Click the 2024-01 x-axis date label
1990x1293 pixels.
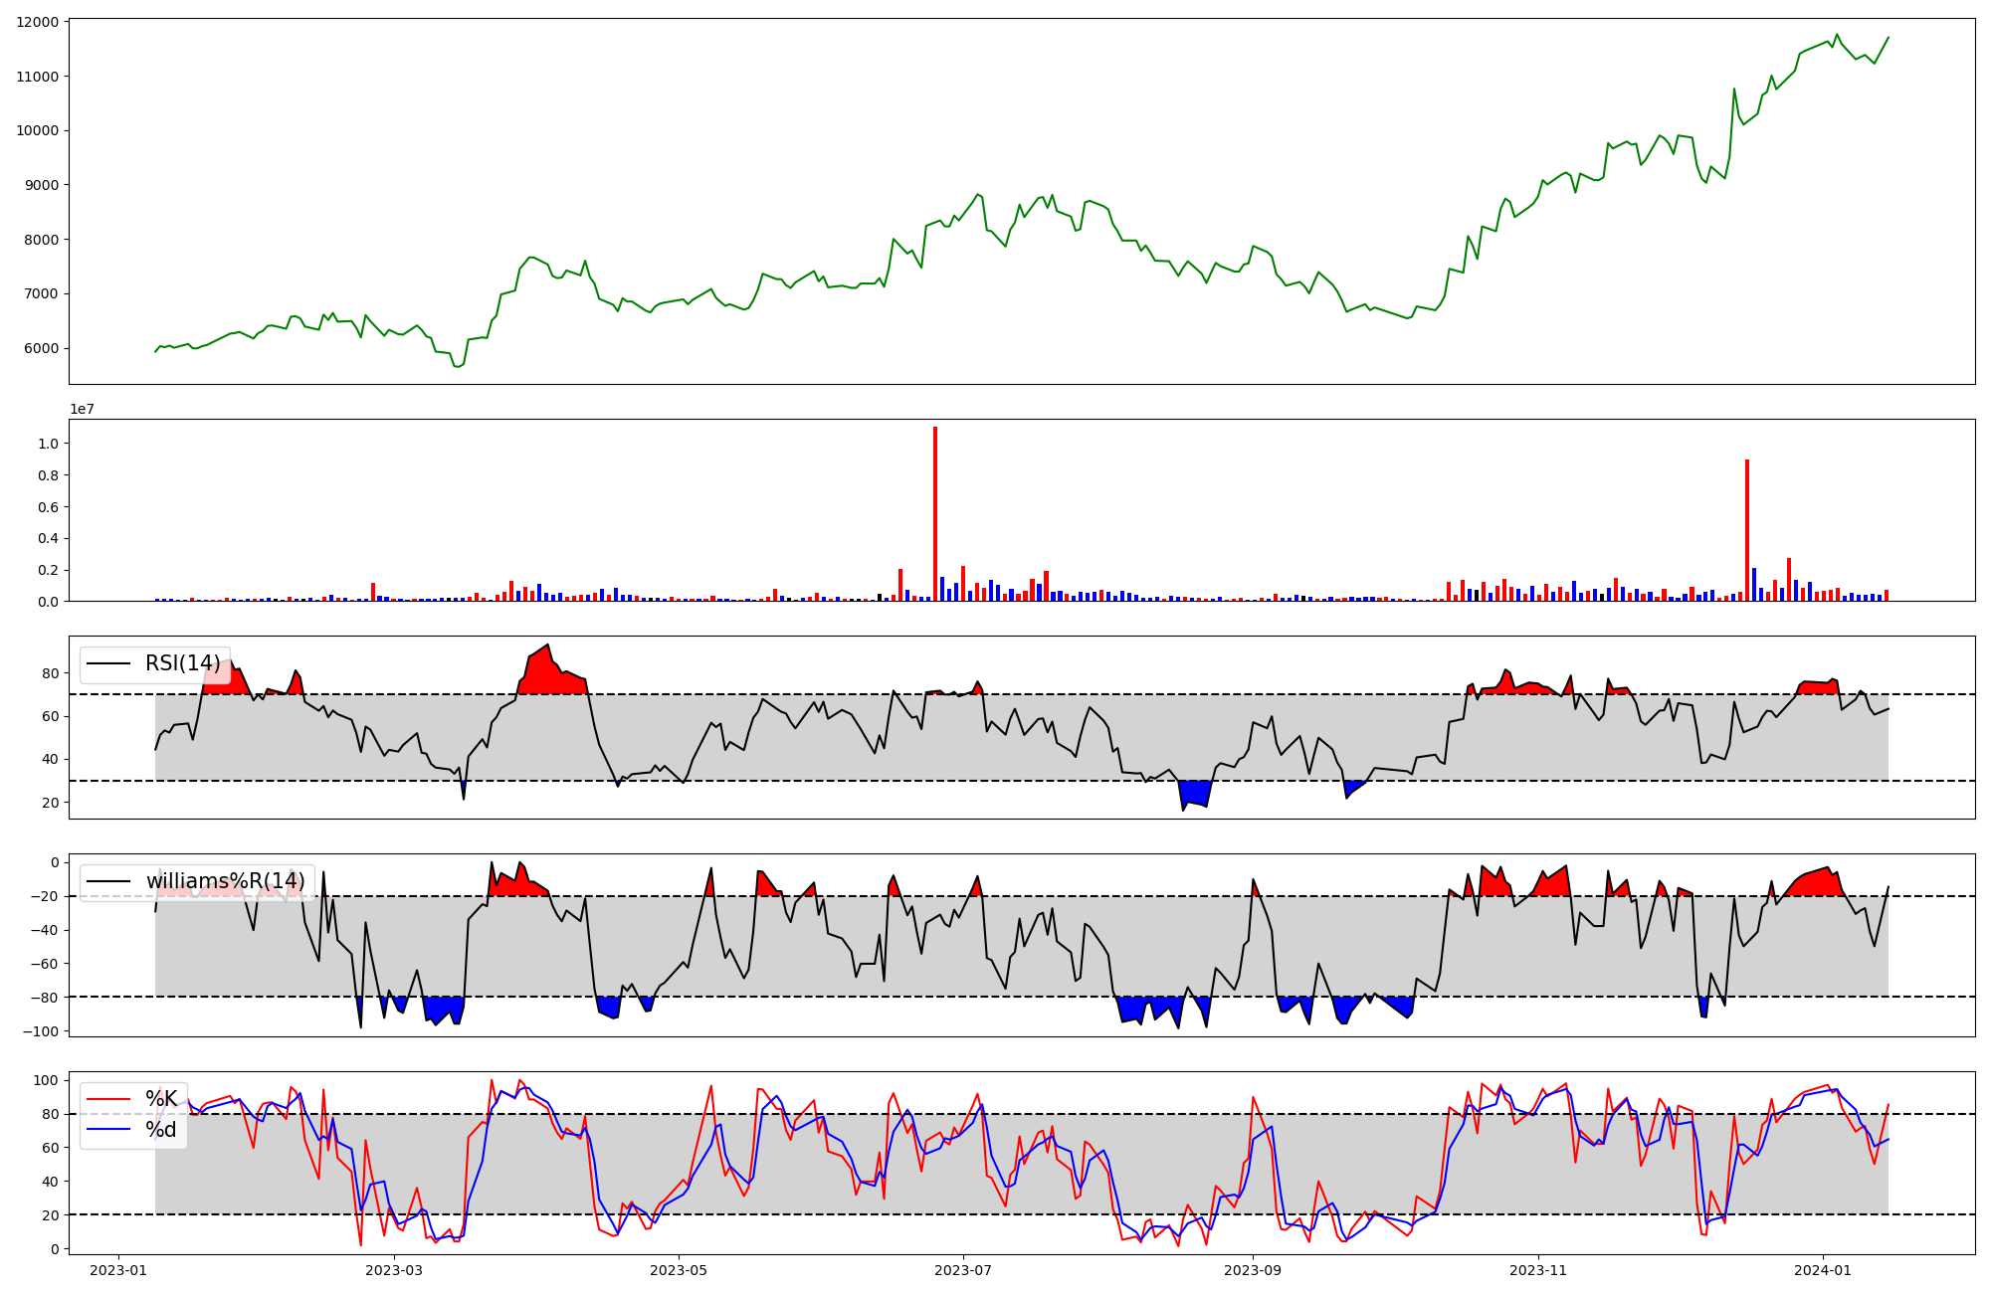pyautogui.click(x=1823, y=1270)
